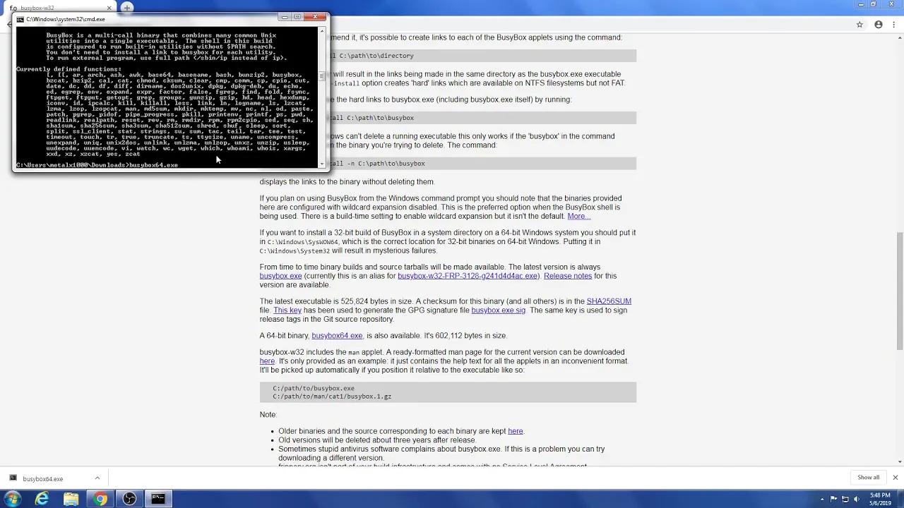Click cmd window scroll up arrow
This screenshot has height=508, width=904.
(322, 30)
